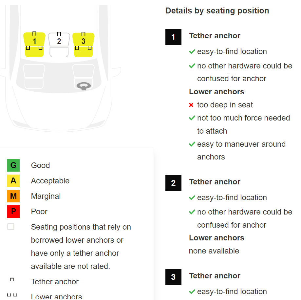301x300 pixels.
Task: Click the red Poor rating swatch
Action: (x=13, y=212)
